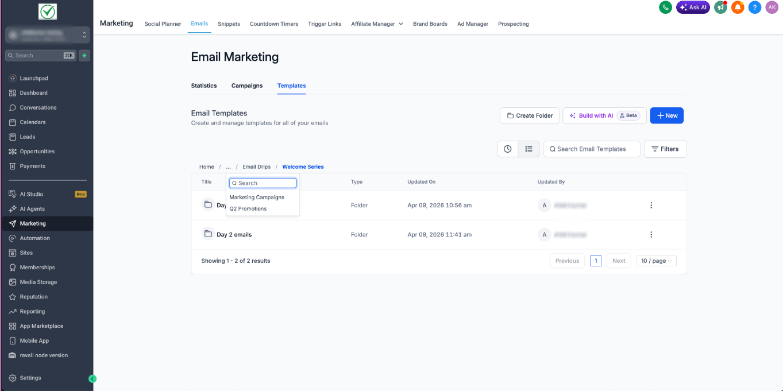This screenshot has height=391, width=783.
Task: Click the blue New button
Action: click(x=666, y=115)
